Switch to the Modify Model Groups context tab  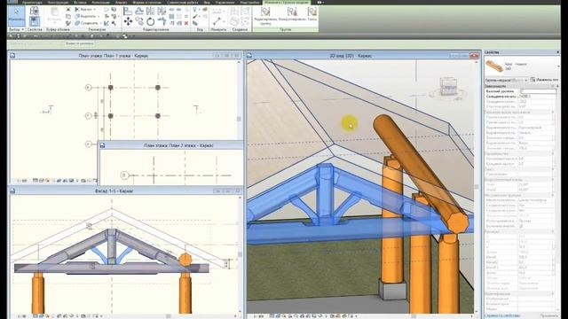point(288,3)
